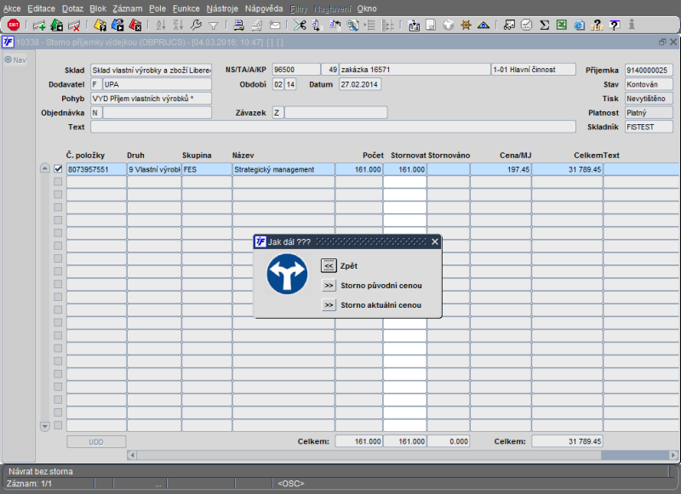Click the sigma sum icon
This screenshot has width=681, height=494.
pos(544,26)
